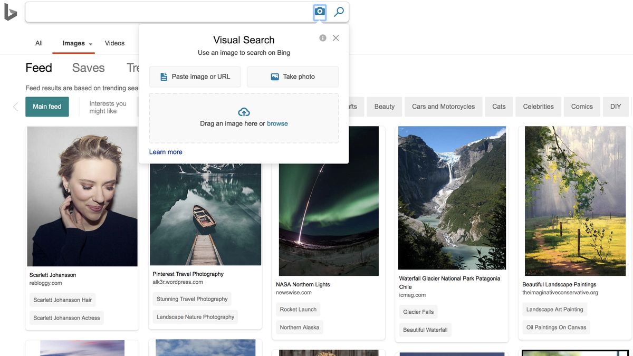Screen dimensions: 633x356
Task: Click the left arrow on category carousel
Action: [x=14, y=106]
